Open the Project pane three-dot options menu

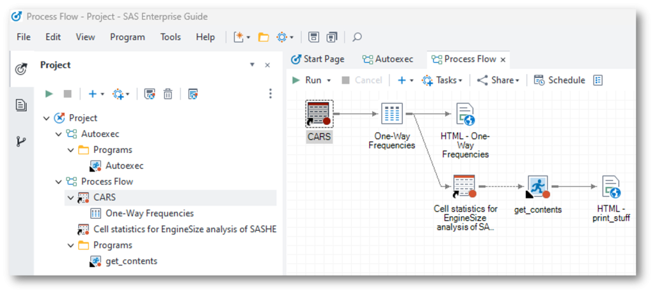click(x=271, y=94)
